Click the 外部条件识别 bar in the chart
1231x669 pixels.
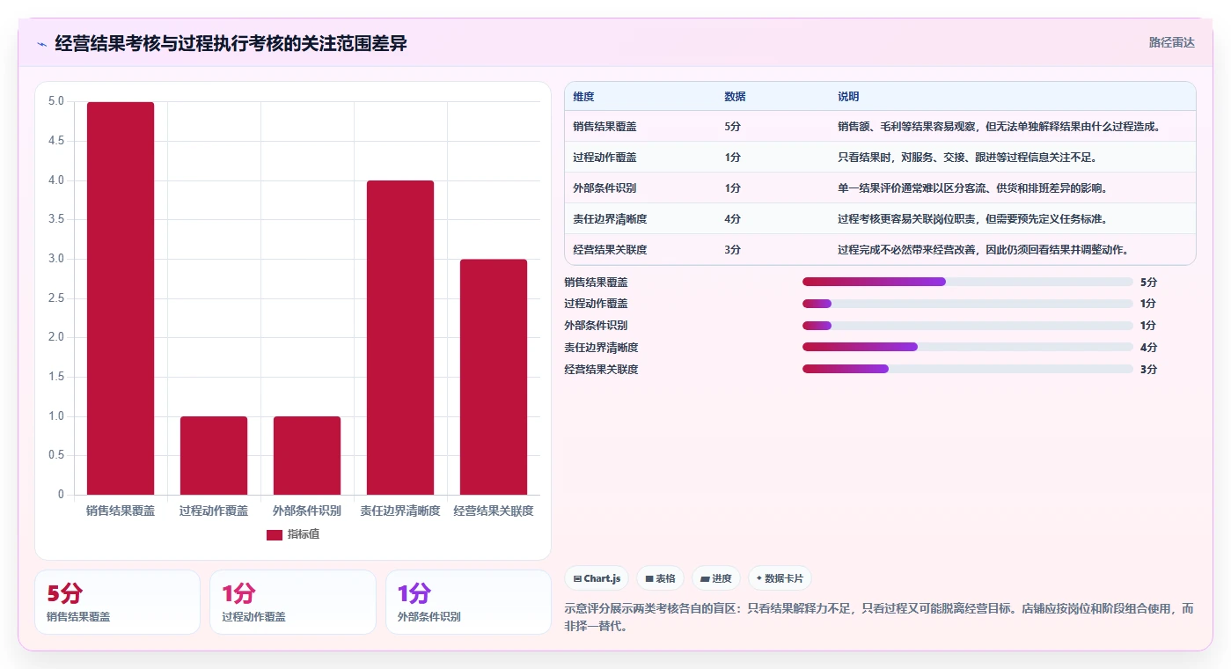coord(307,456)
